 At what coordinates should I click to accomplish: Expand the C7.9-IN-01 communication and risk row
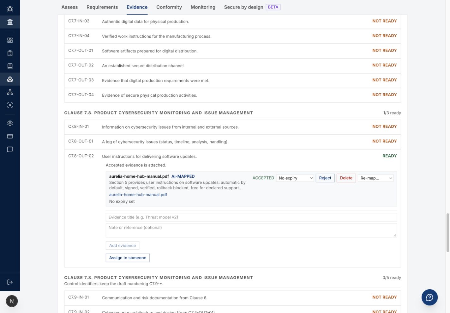click(232, 298)
